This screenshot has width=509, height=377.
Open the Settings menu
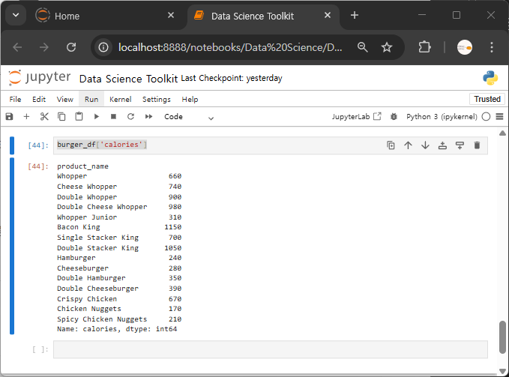coord(157,99)
